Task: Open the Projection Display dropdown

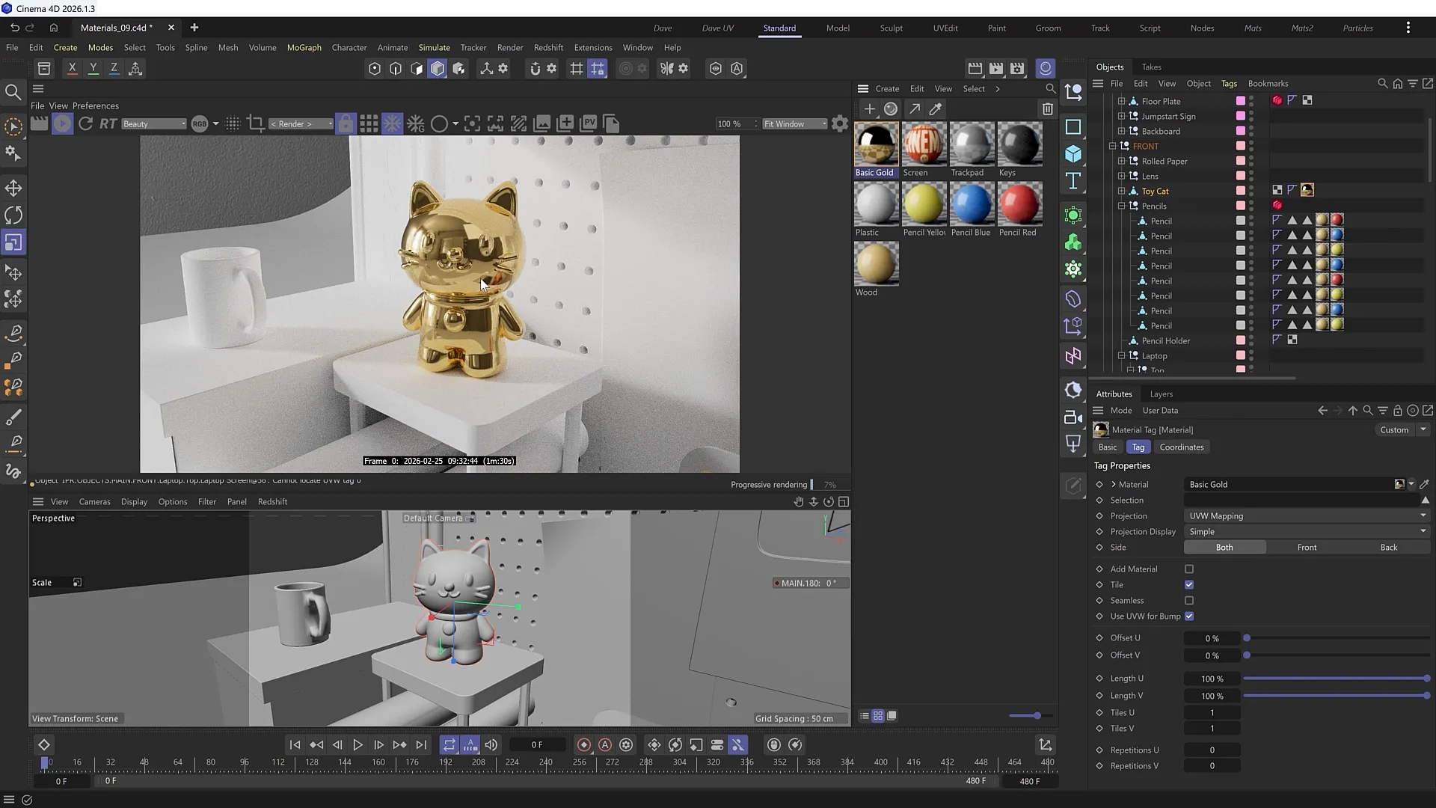Action: 1307,532
